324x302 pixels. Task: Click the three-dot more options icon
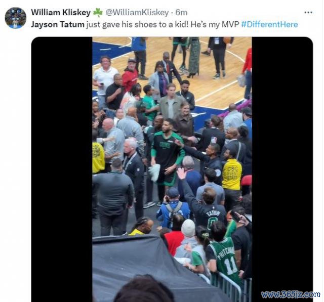308,13
